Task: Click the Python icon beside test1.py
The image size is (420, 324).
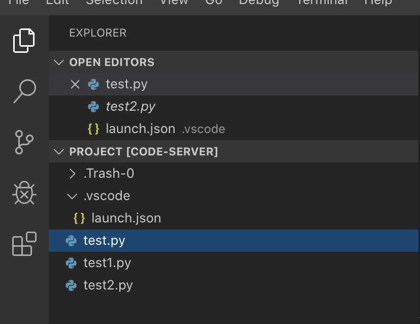Action: pos(71,263)
